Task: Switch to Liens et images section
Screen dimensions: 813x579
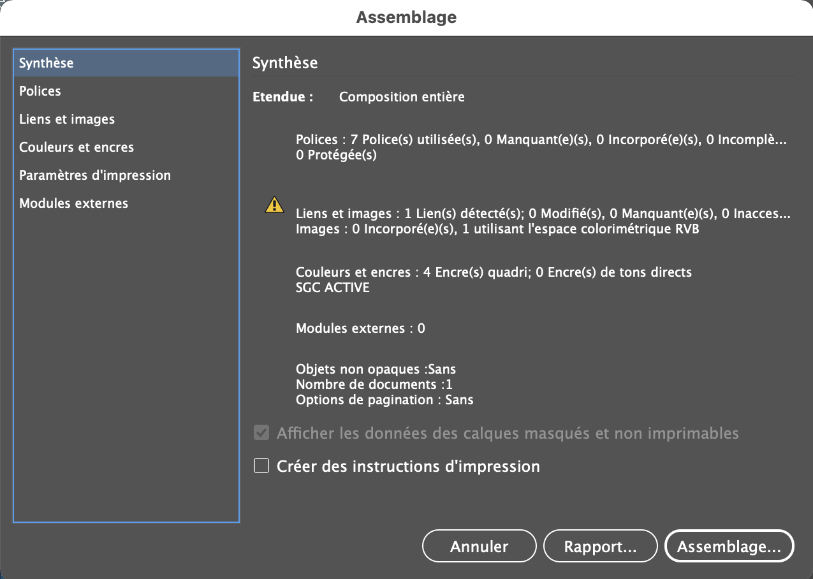Action: (x=67, y=119)
